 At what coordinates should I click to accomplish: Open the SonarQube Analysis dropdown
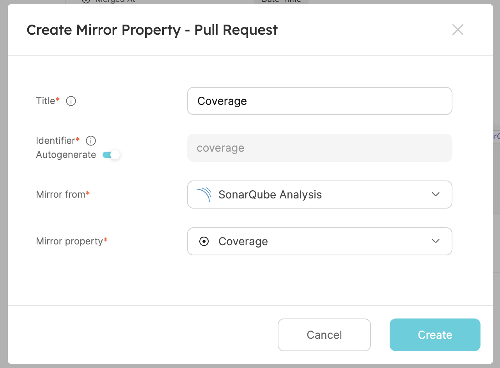[319, 195]
